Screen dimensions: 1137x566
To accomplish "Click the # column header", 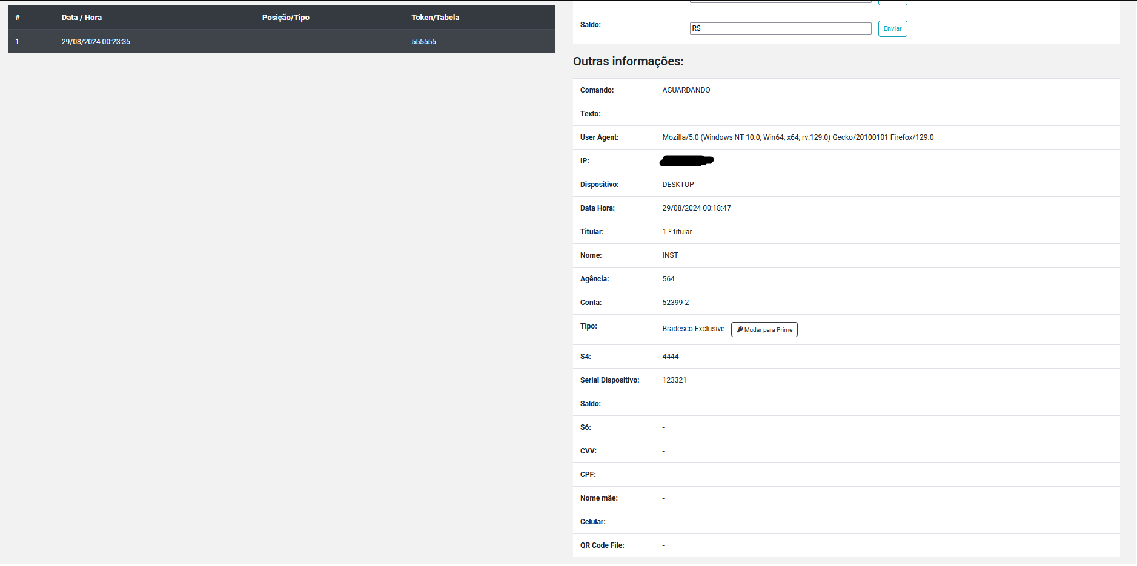I will 18,18.
